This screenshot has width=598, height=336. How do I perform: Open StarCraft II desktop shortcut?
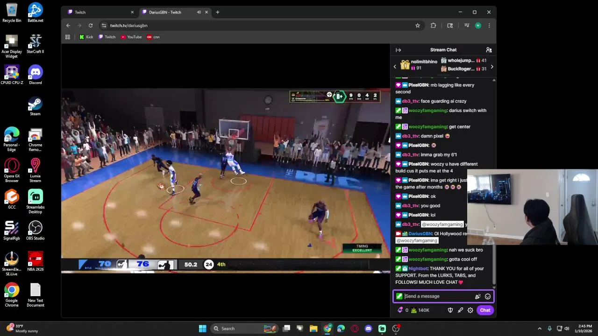(x=35, y=44)
